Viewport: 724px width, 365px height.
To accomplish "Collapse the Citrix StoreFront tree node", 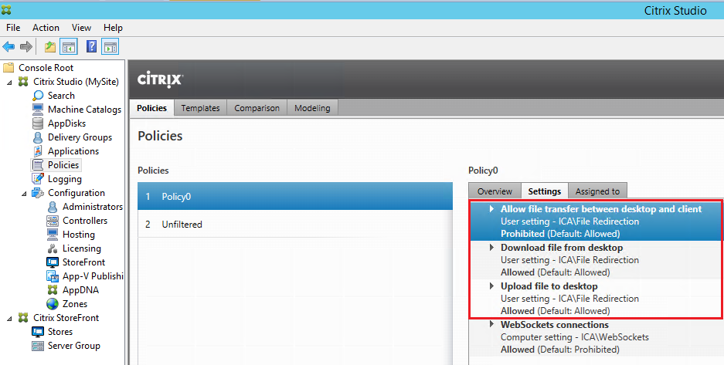I will pyautogui.click(x=10, y=319).
